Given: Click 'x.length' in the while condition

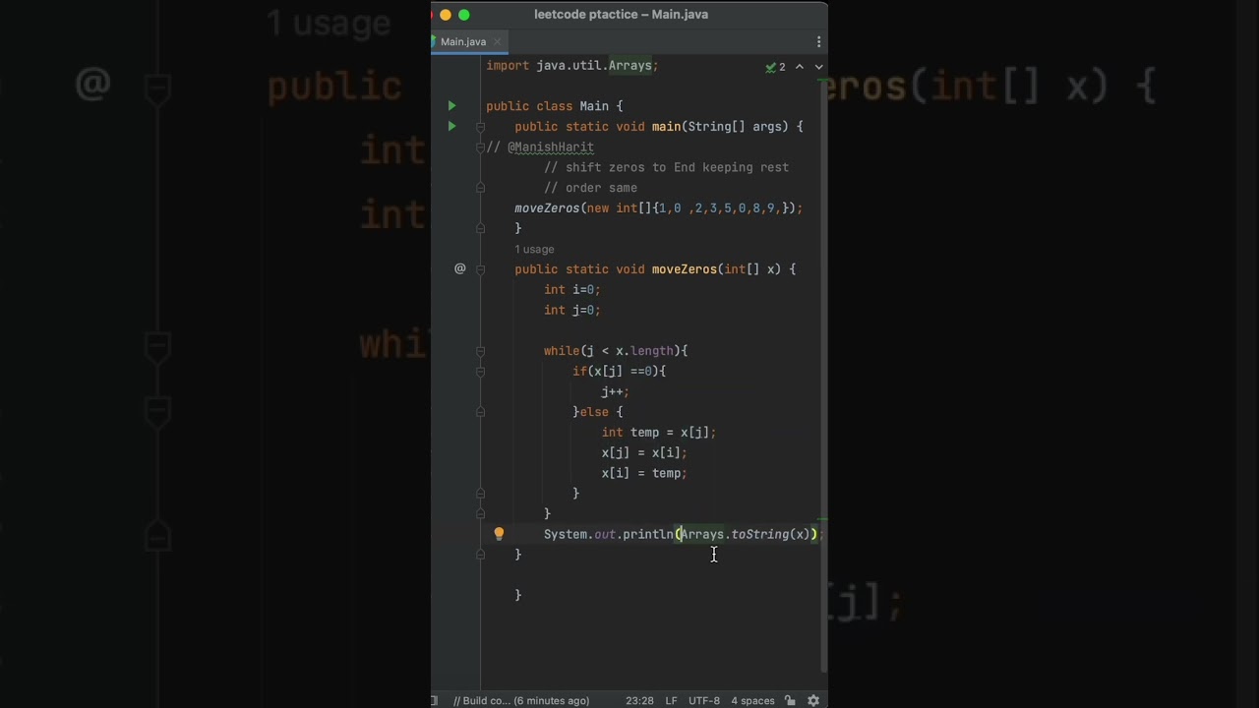Looking at the screenshot, I should coord(644,350).
